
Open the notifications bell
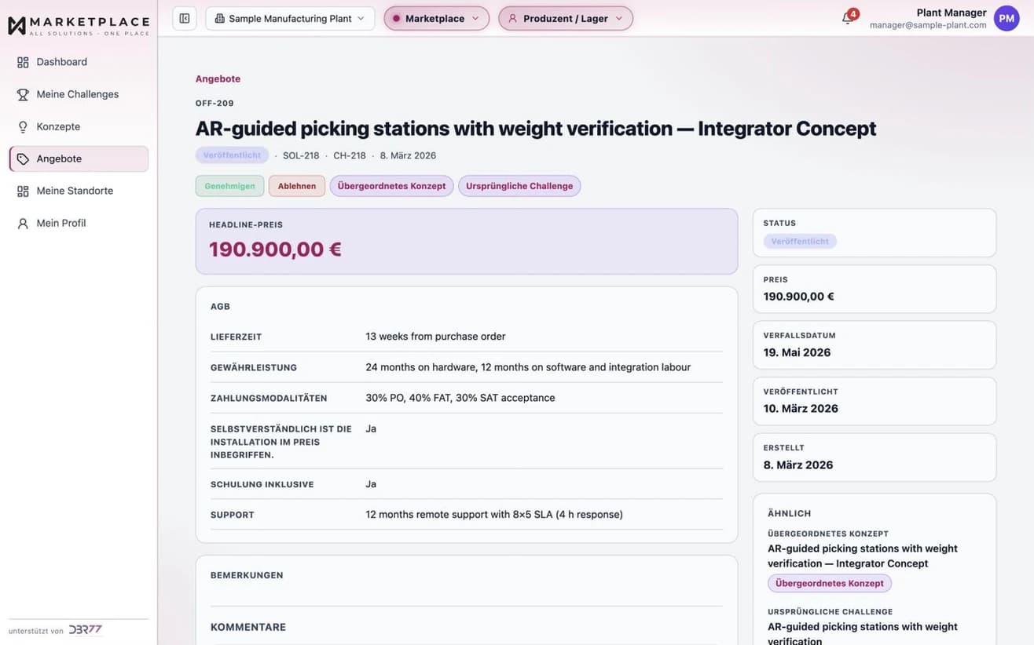847,18
